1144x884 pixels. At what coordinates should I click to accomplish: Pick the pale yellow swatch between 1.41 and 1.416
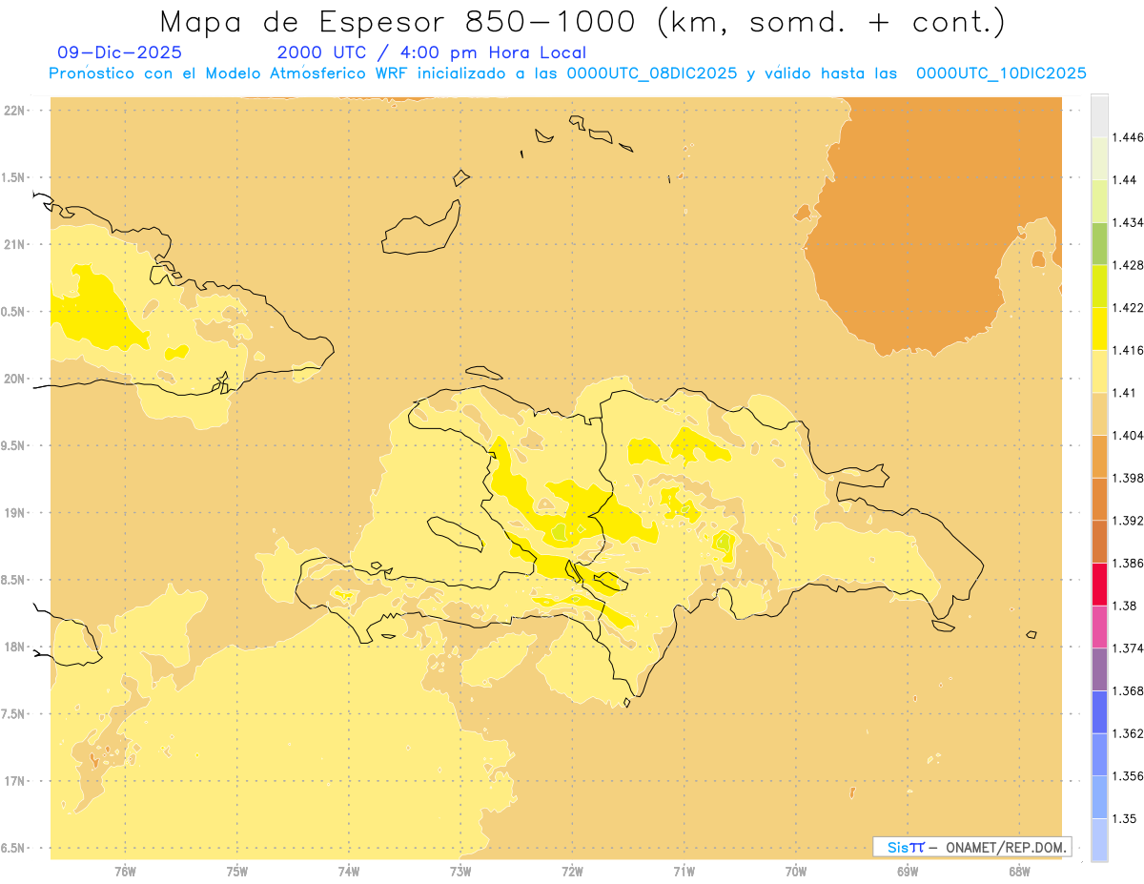[1099, 371]
